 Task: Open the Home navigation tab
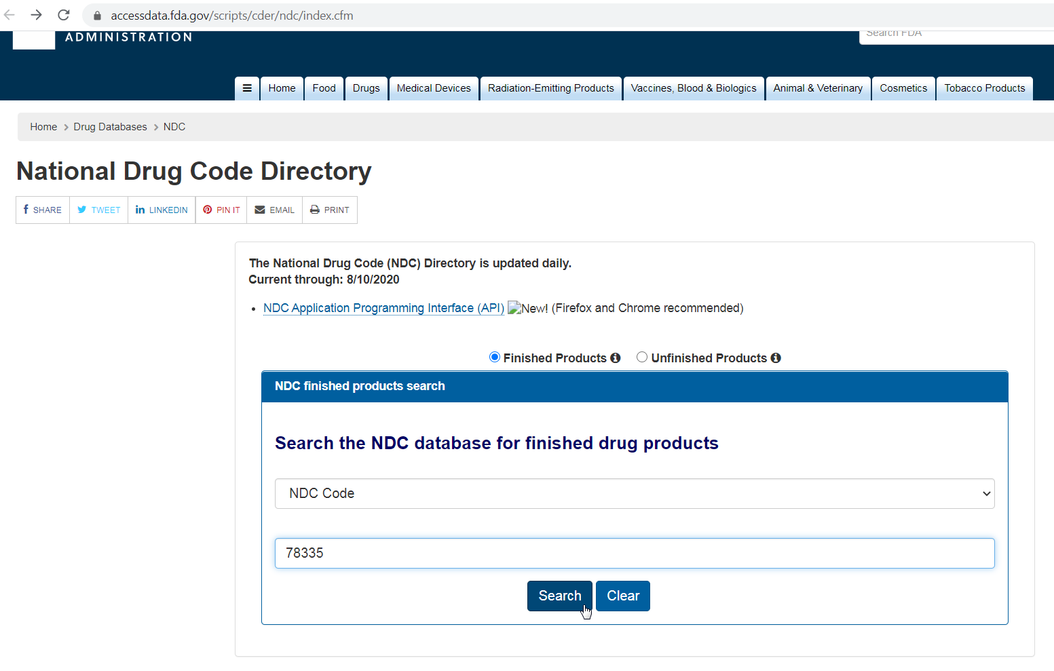(282, 88)
